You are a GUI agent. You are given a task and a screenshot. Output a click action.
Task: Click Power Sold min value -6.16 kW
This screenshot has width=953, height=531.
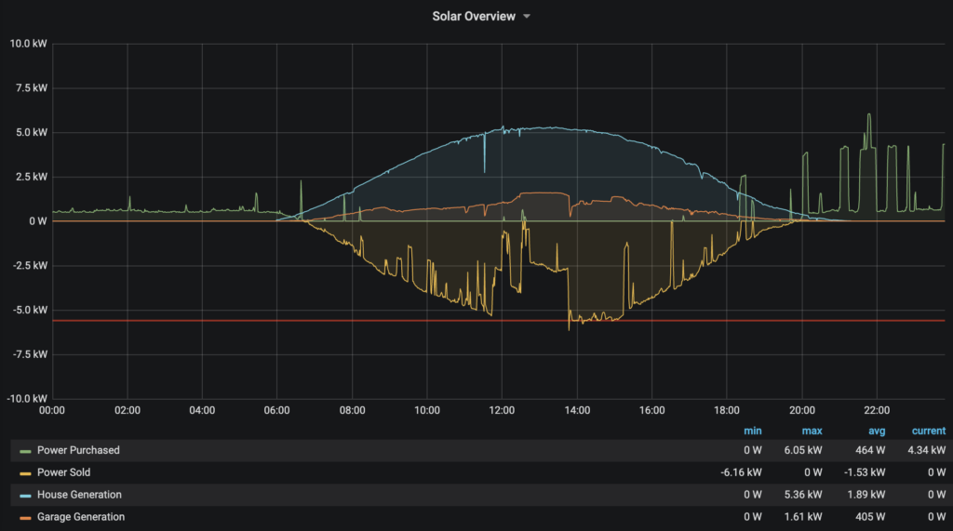coord(741,472)
